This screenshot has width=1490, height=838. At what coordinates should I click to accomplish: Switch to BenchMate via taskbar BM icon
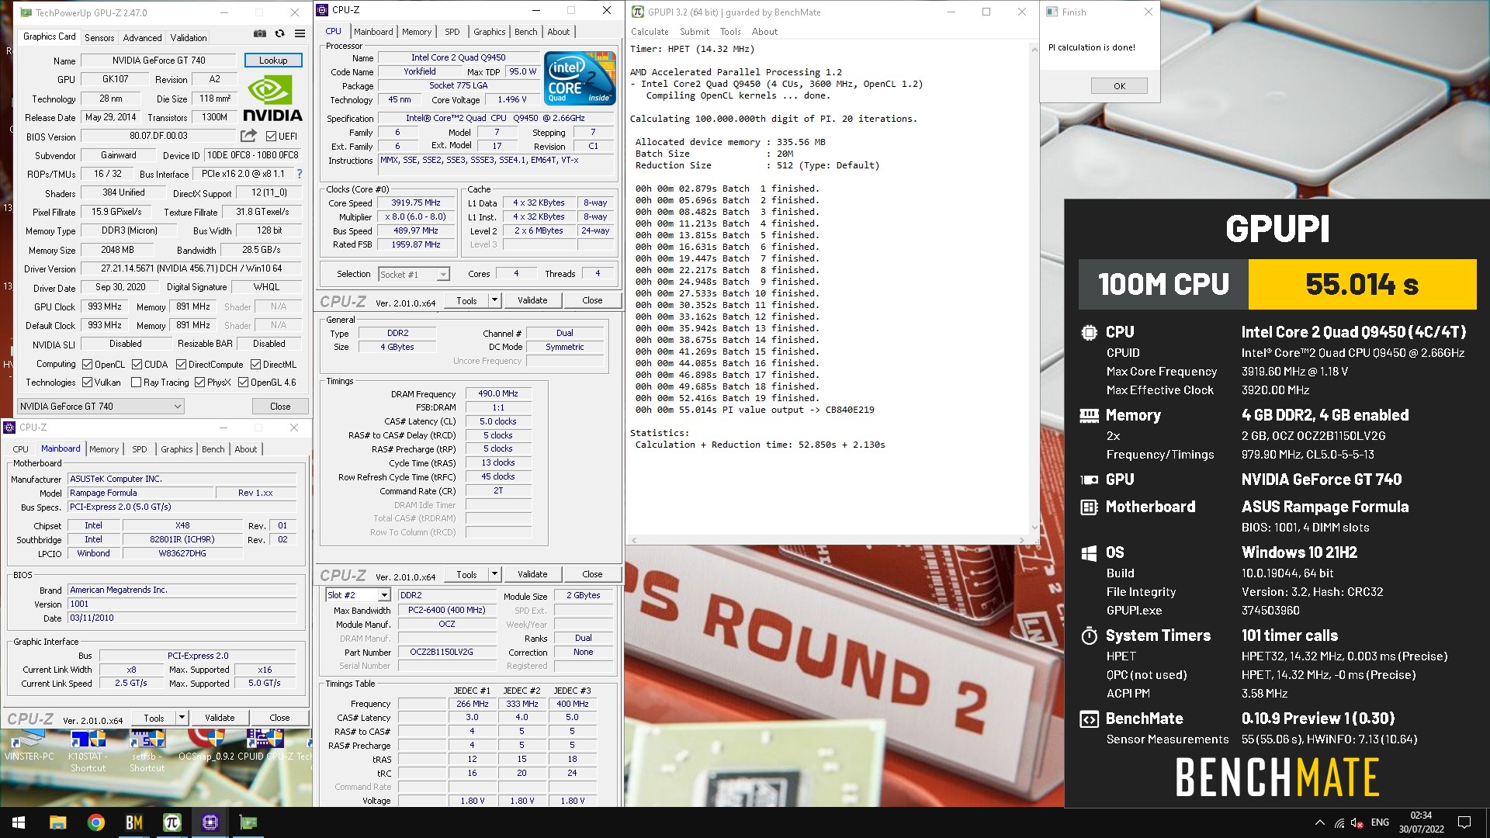[133, 822]
